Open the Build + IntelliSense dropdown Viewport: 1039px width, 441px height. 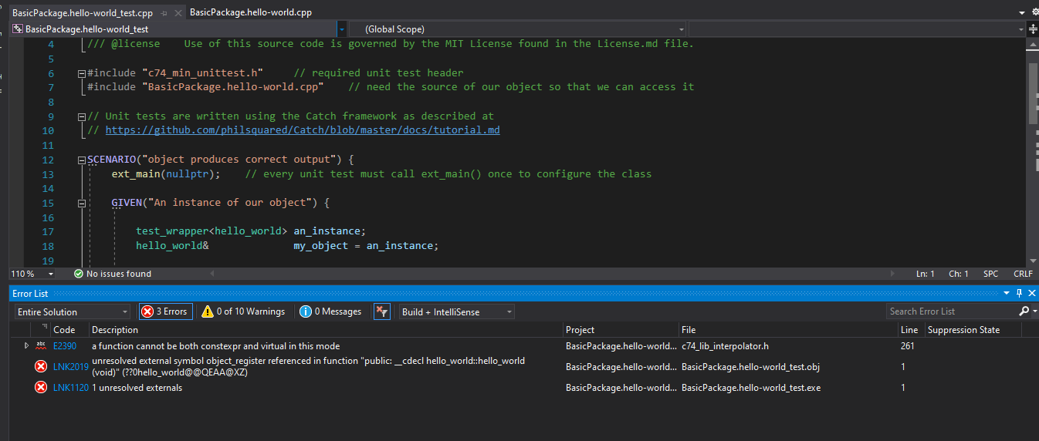coord(456,311)
